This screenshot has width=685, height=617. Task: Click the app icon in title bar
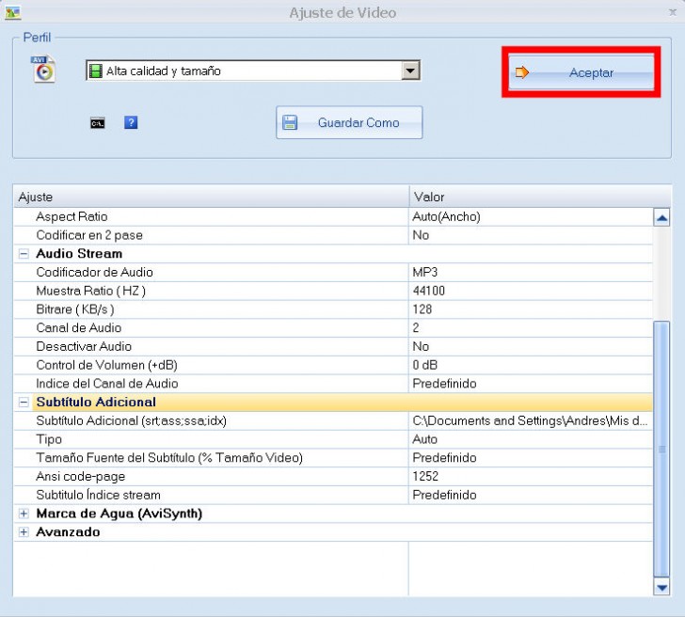12,12
